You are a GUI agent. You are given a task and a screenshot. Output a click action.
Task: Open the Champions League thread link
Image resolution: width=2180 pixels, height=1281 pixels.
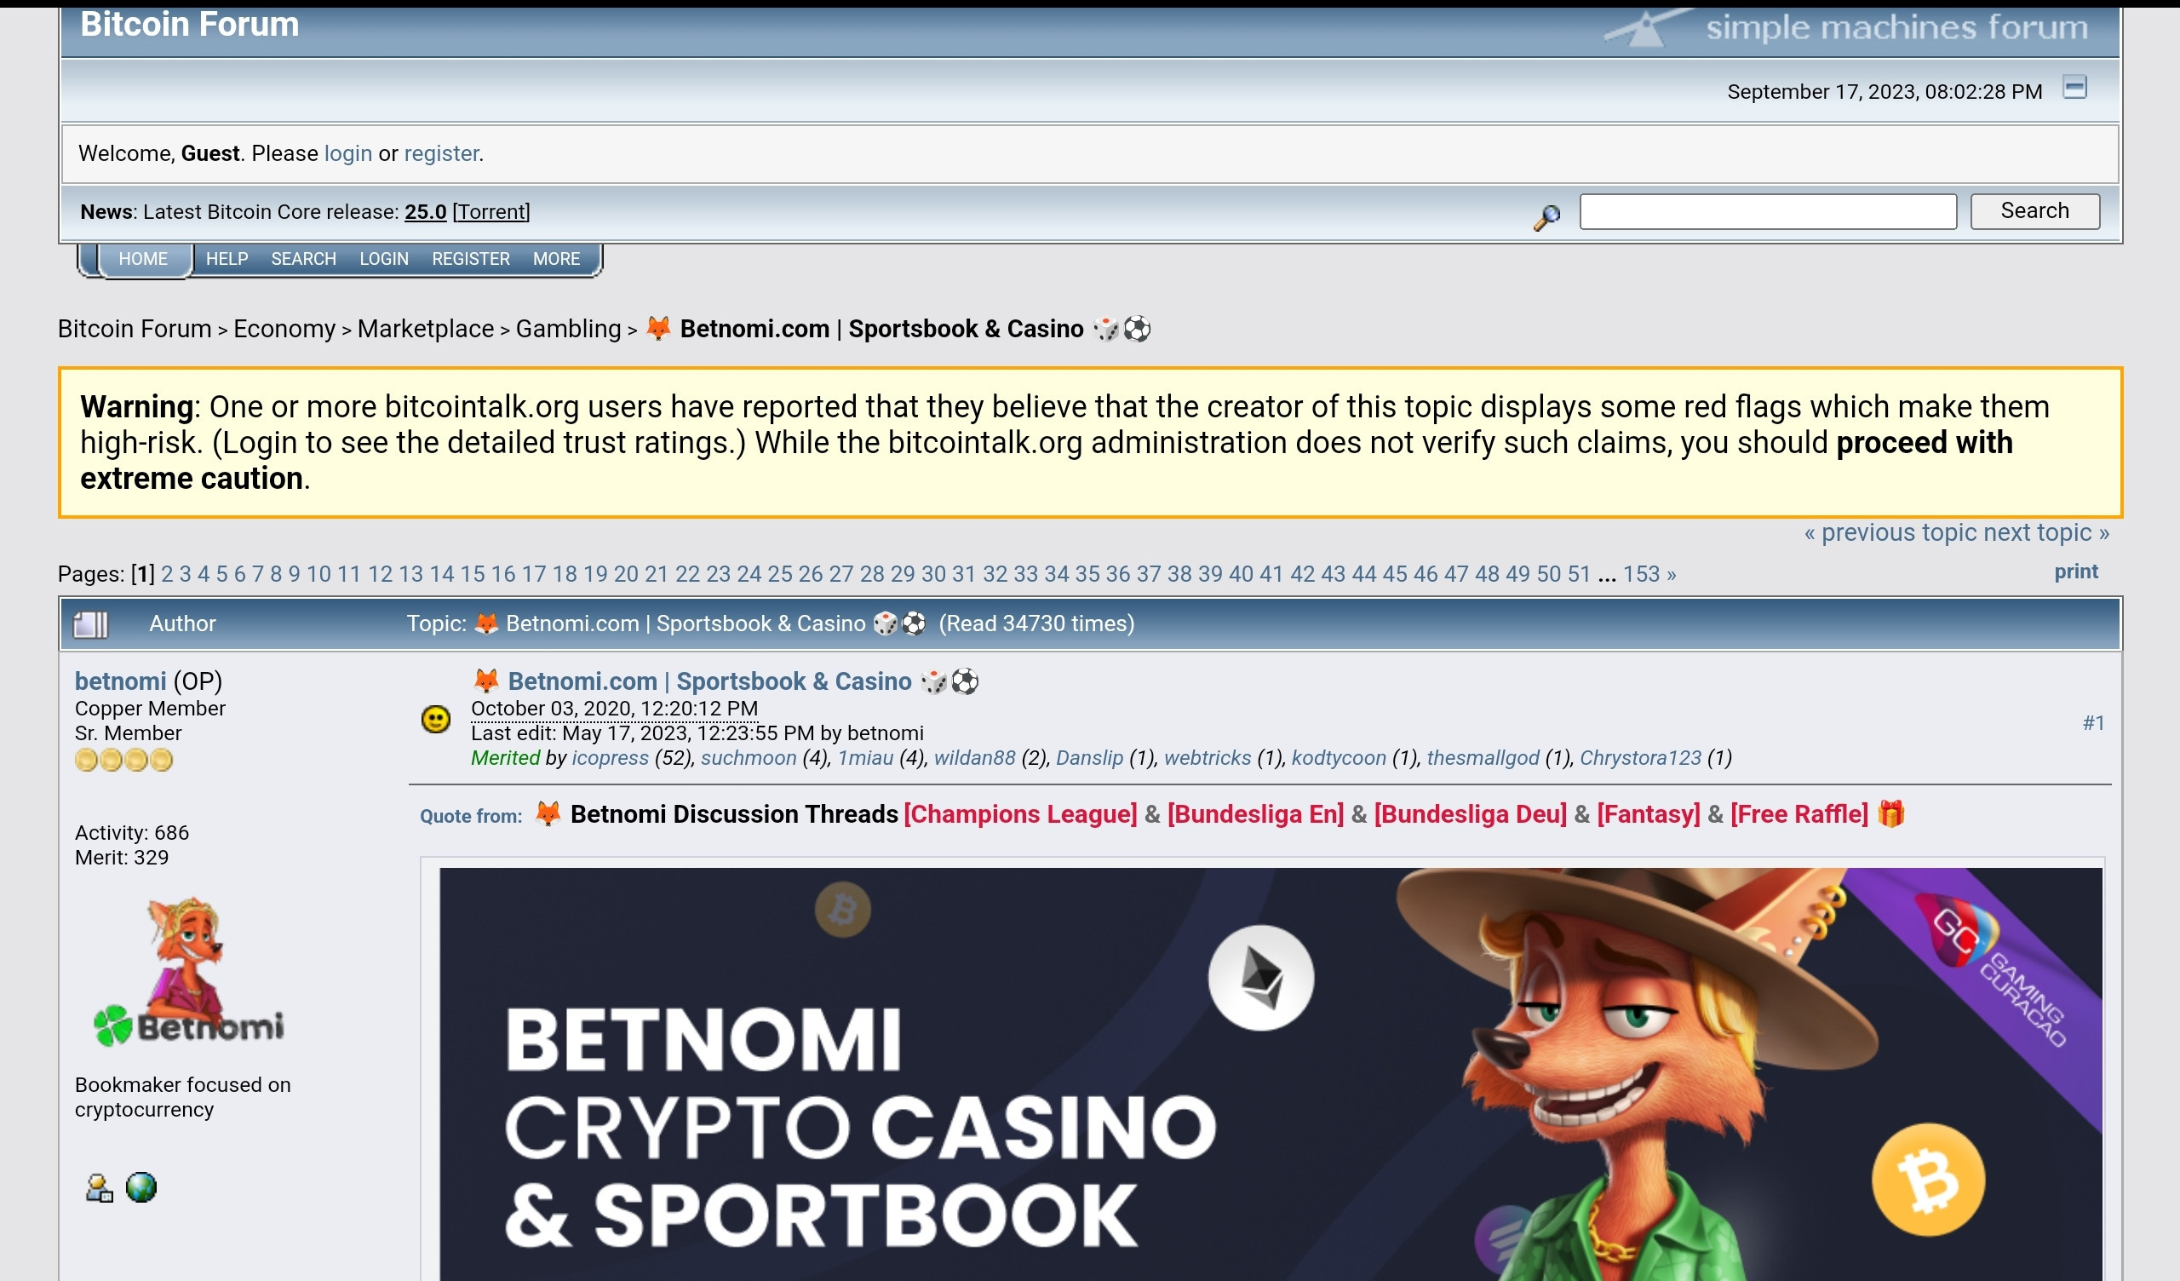1020,813
